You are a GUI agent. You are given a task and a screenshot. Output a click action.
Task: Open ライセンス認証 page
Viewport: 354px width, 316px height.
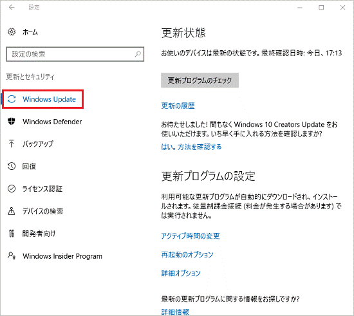click(x=42, y=189)
